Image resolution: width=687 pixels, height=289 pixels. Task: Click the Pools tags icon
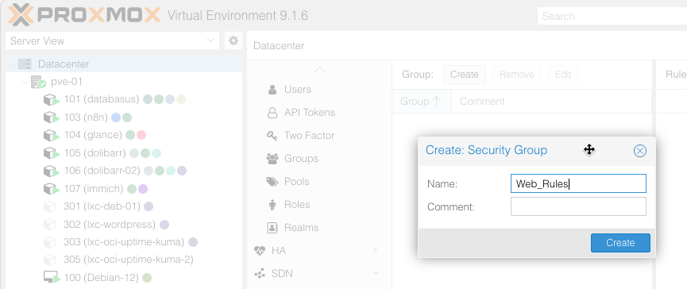click(x=272, y=182)
